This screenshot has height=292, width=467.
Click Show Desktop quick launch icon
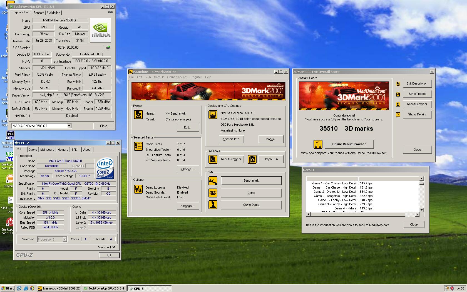coord(19,288)
